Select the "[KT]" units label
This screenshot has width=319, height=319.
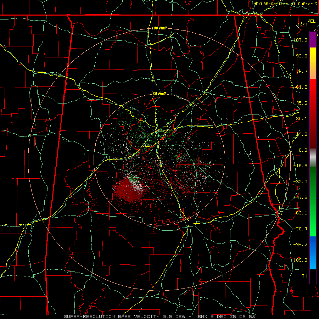(x=303, y=24)
